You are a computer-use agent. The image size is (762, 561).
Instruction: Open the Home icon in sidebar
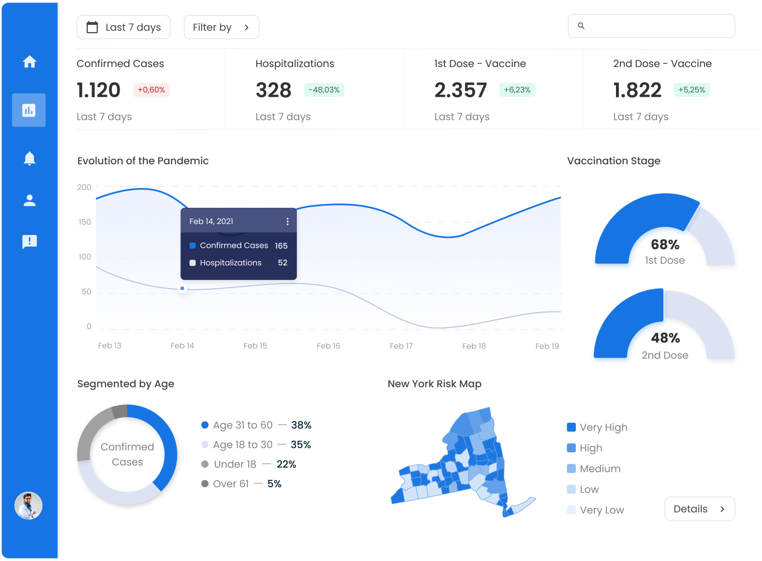pyautogui.click(x=29, y=62)
